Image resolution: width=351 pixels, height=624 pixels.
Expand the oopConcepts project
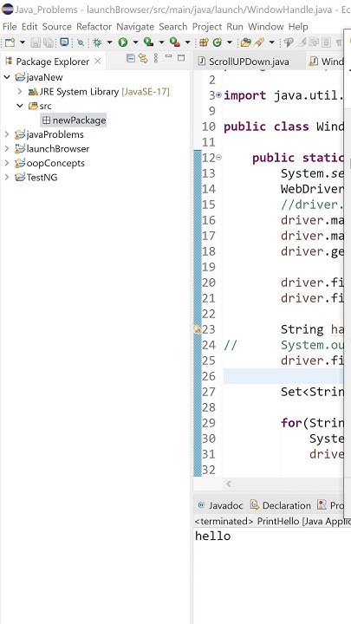click(7, 163)
